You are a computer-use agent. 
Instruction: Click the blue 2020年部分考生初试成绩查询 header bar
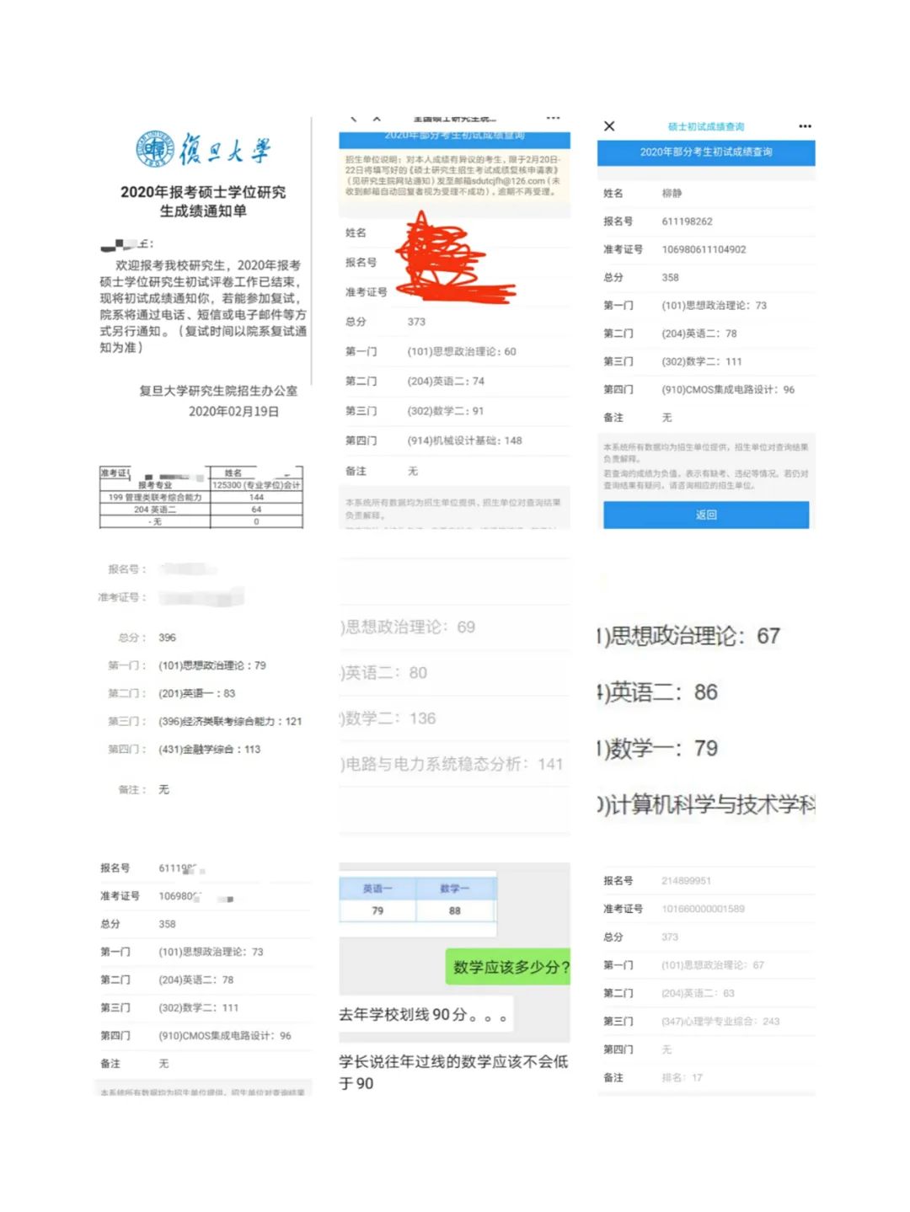(x=706, y=152)
